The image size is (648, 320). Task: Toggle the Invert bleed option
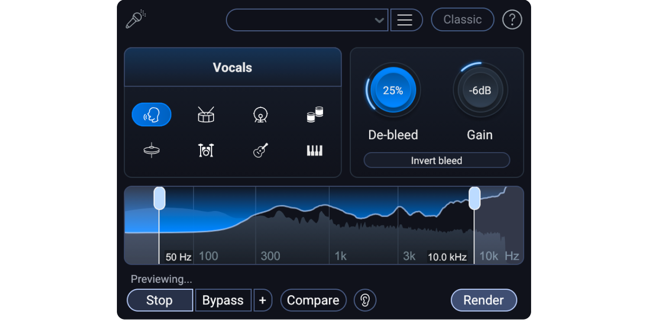tap(436, 160)
